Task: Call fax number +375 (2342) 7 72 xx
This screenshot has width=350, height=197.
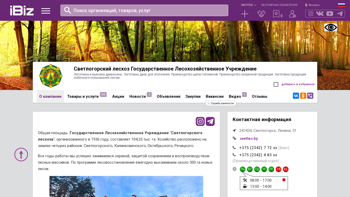Action: [258, 148]
